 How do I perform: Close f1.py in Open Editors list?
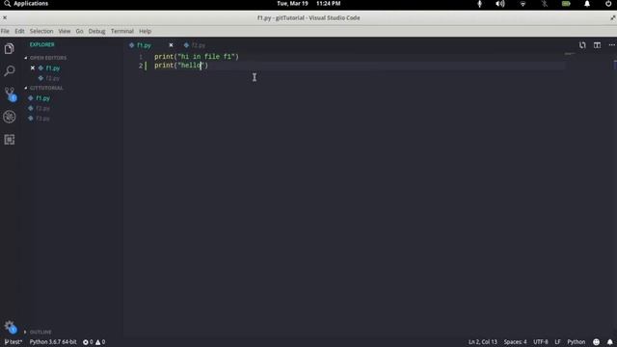33,68
